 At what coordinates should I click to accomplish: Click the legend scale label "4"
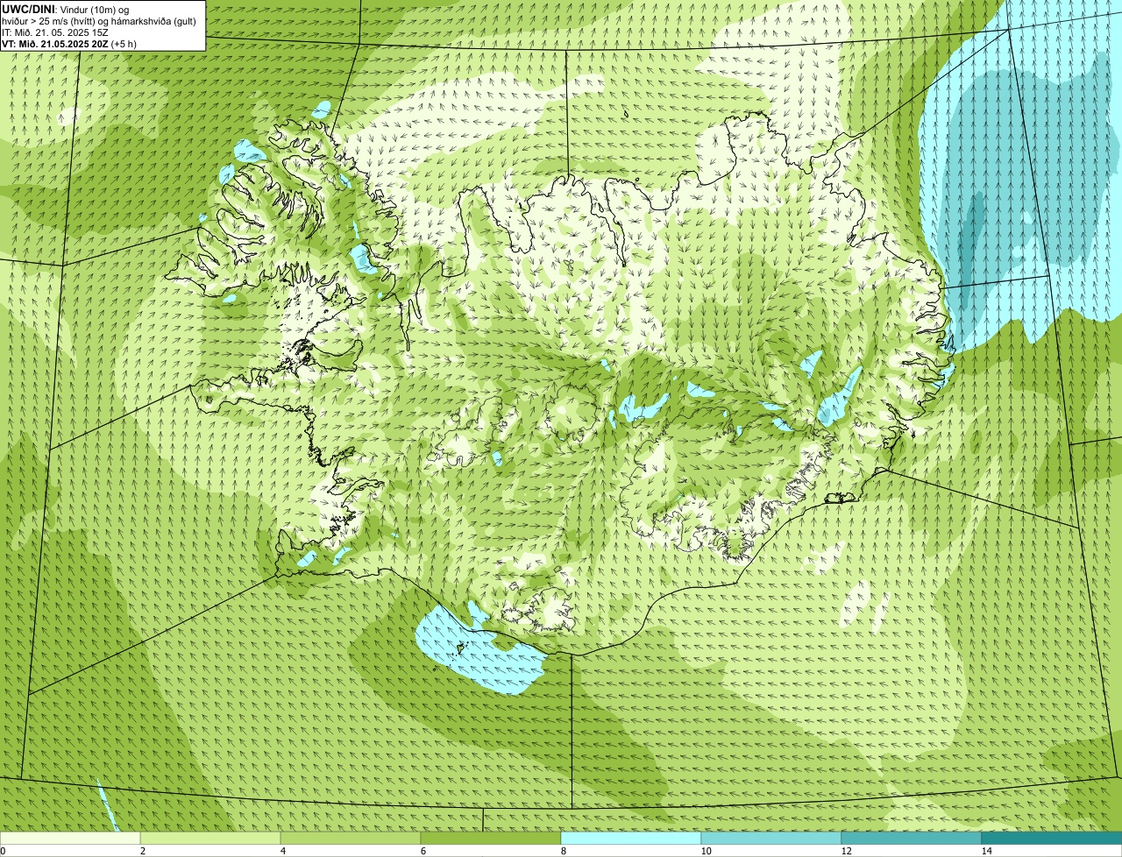[282, 851]
